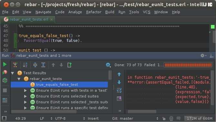Open the Navigate menu
216x122 pixels.
pos(43,12)
